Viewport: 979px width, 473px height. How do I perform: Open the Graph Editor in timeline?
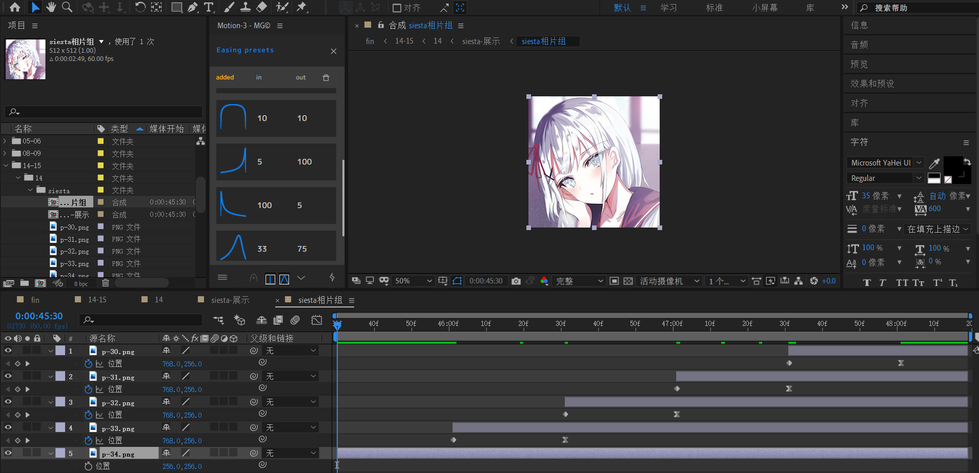[317, 320]
